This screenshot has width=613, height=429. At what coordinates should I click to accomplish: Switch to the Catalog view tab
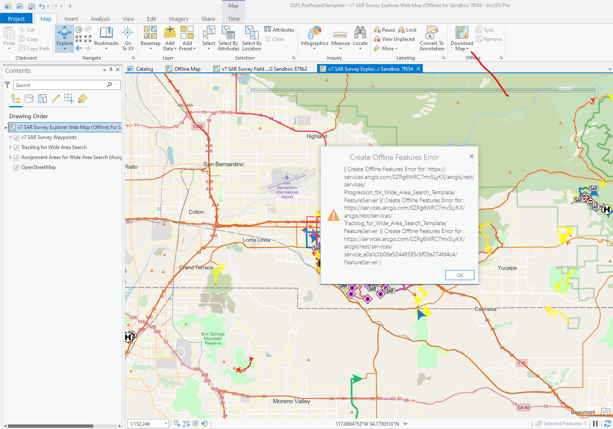pyautogui.click(x=141, y=69)
